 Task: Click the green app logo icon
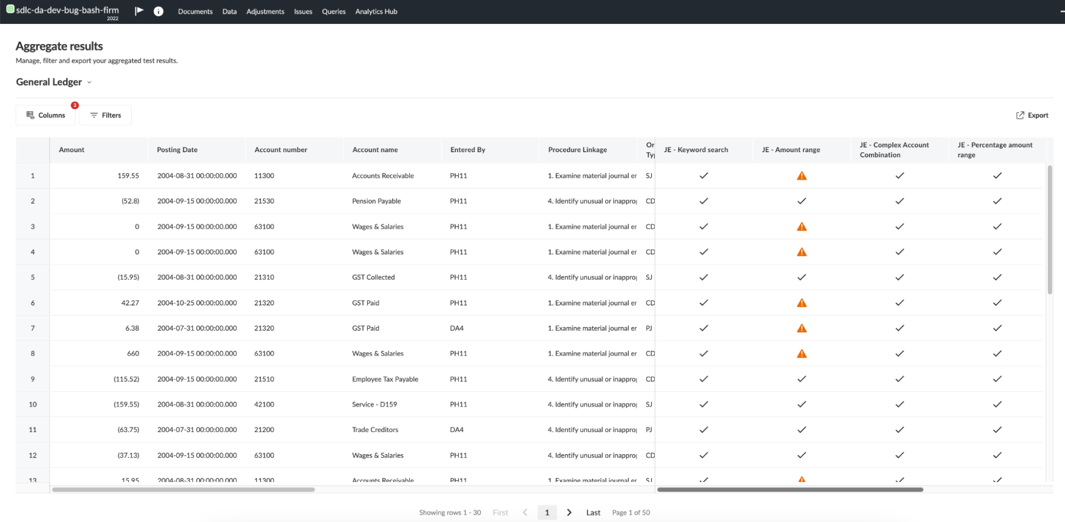(x=10, y=9)
